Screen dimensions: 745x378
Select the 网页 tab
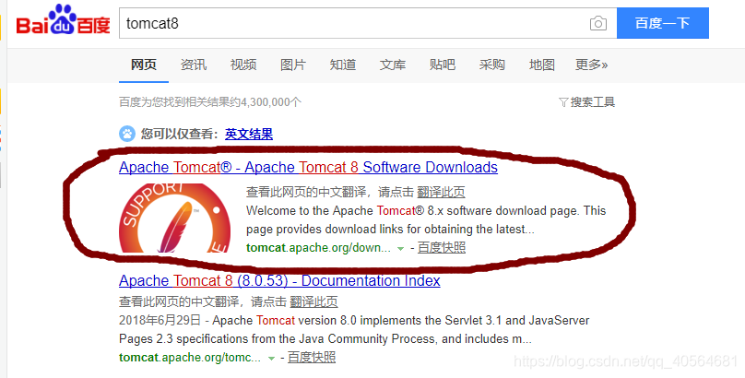(144, 65)
